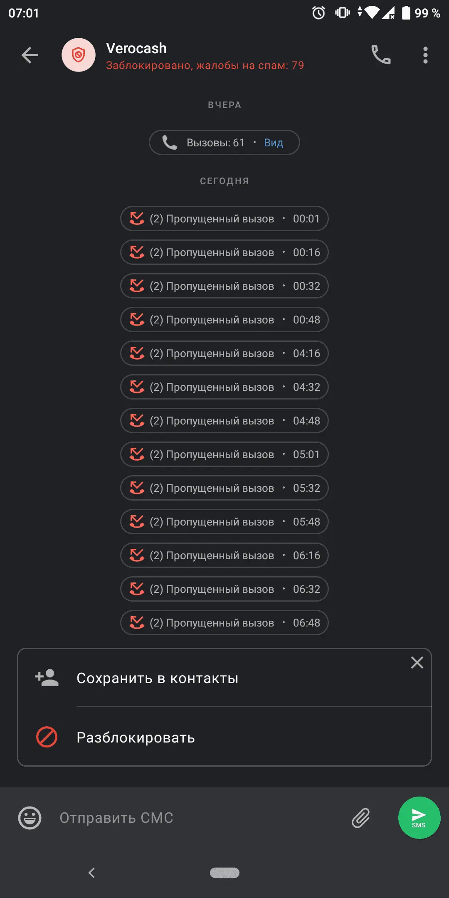449x898 pixels.
Task: Open the Verocash spam shield avatar
Action: (x=78, y=55)
